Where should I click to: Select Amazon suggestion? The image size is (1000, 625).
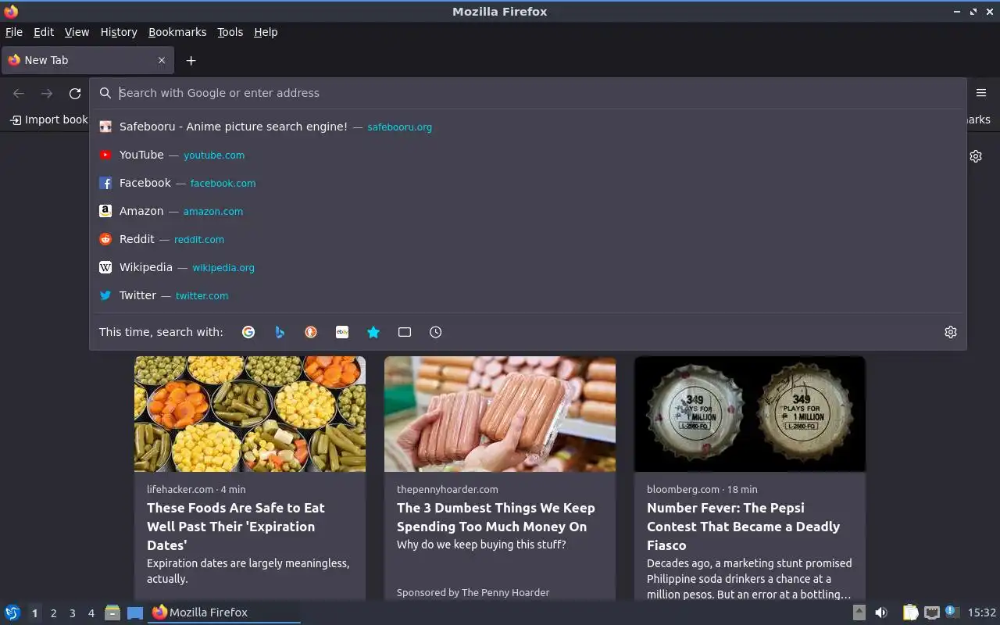click(528, 211)
